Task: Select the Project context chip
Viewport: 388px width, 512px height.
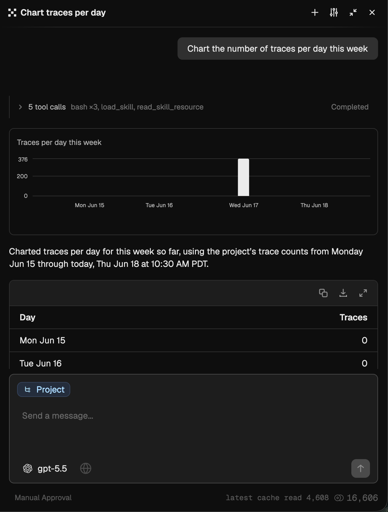Action: point(44,389)
